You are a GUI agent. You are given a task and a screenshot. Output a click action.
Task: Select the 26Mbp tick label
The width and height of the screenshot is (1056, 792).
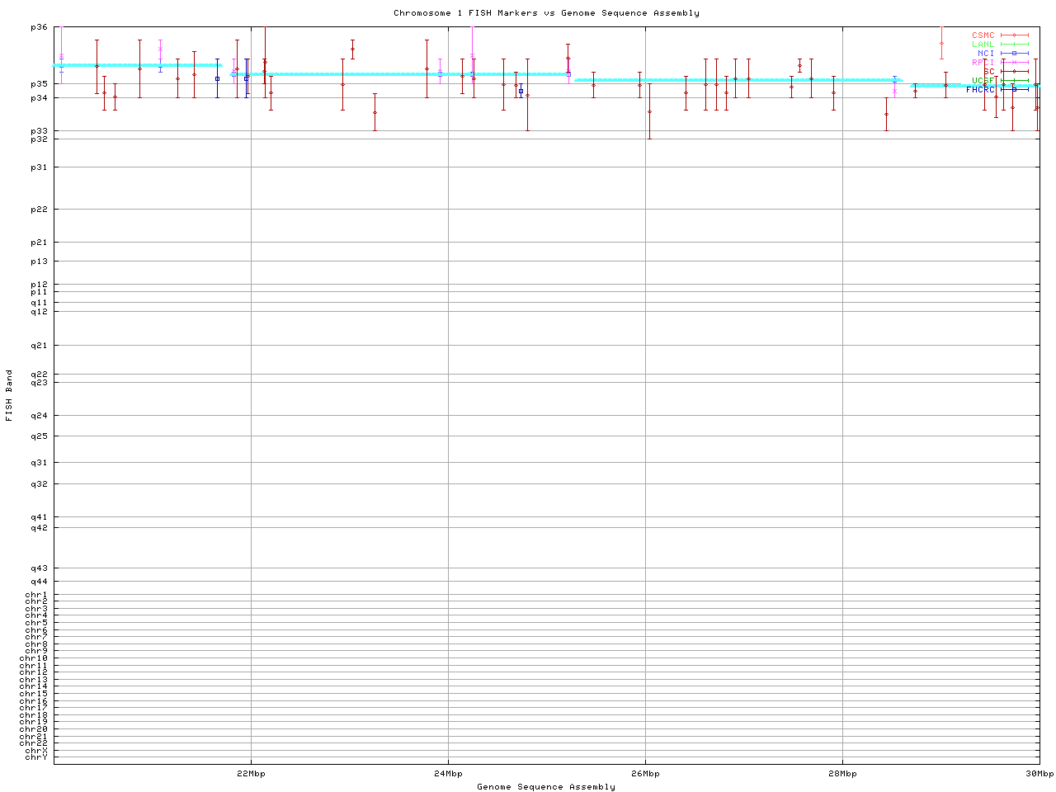645,774
